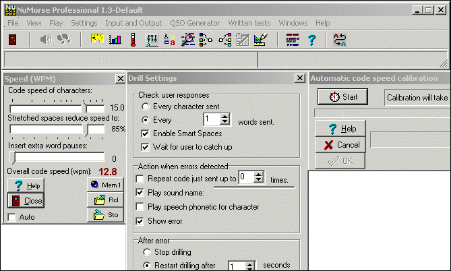Viewport: 451px width, 271px height.
Task: Open the Play menu
Action: coord(56,23)
